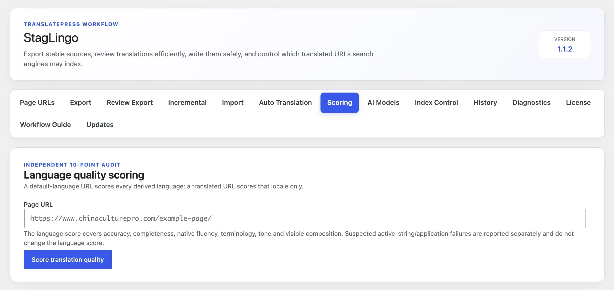
Task: Switch to the Export tab
Action: tap(81, 102)
